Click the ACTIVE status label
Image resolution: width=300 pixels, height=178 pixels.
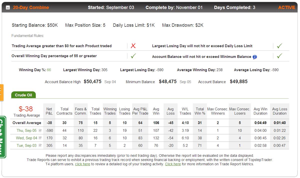point(287,7)
